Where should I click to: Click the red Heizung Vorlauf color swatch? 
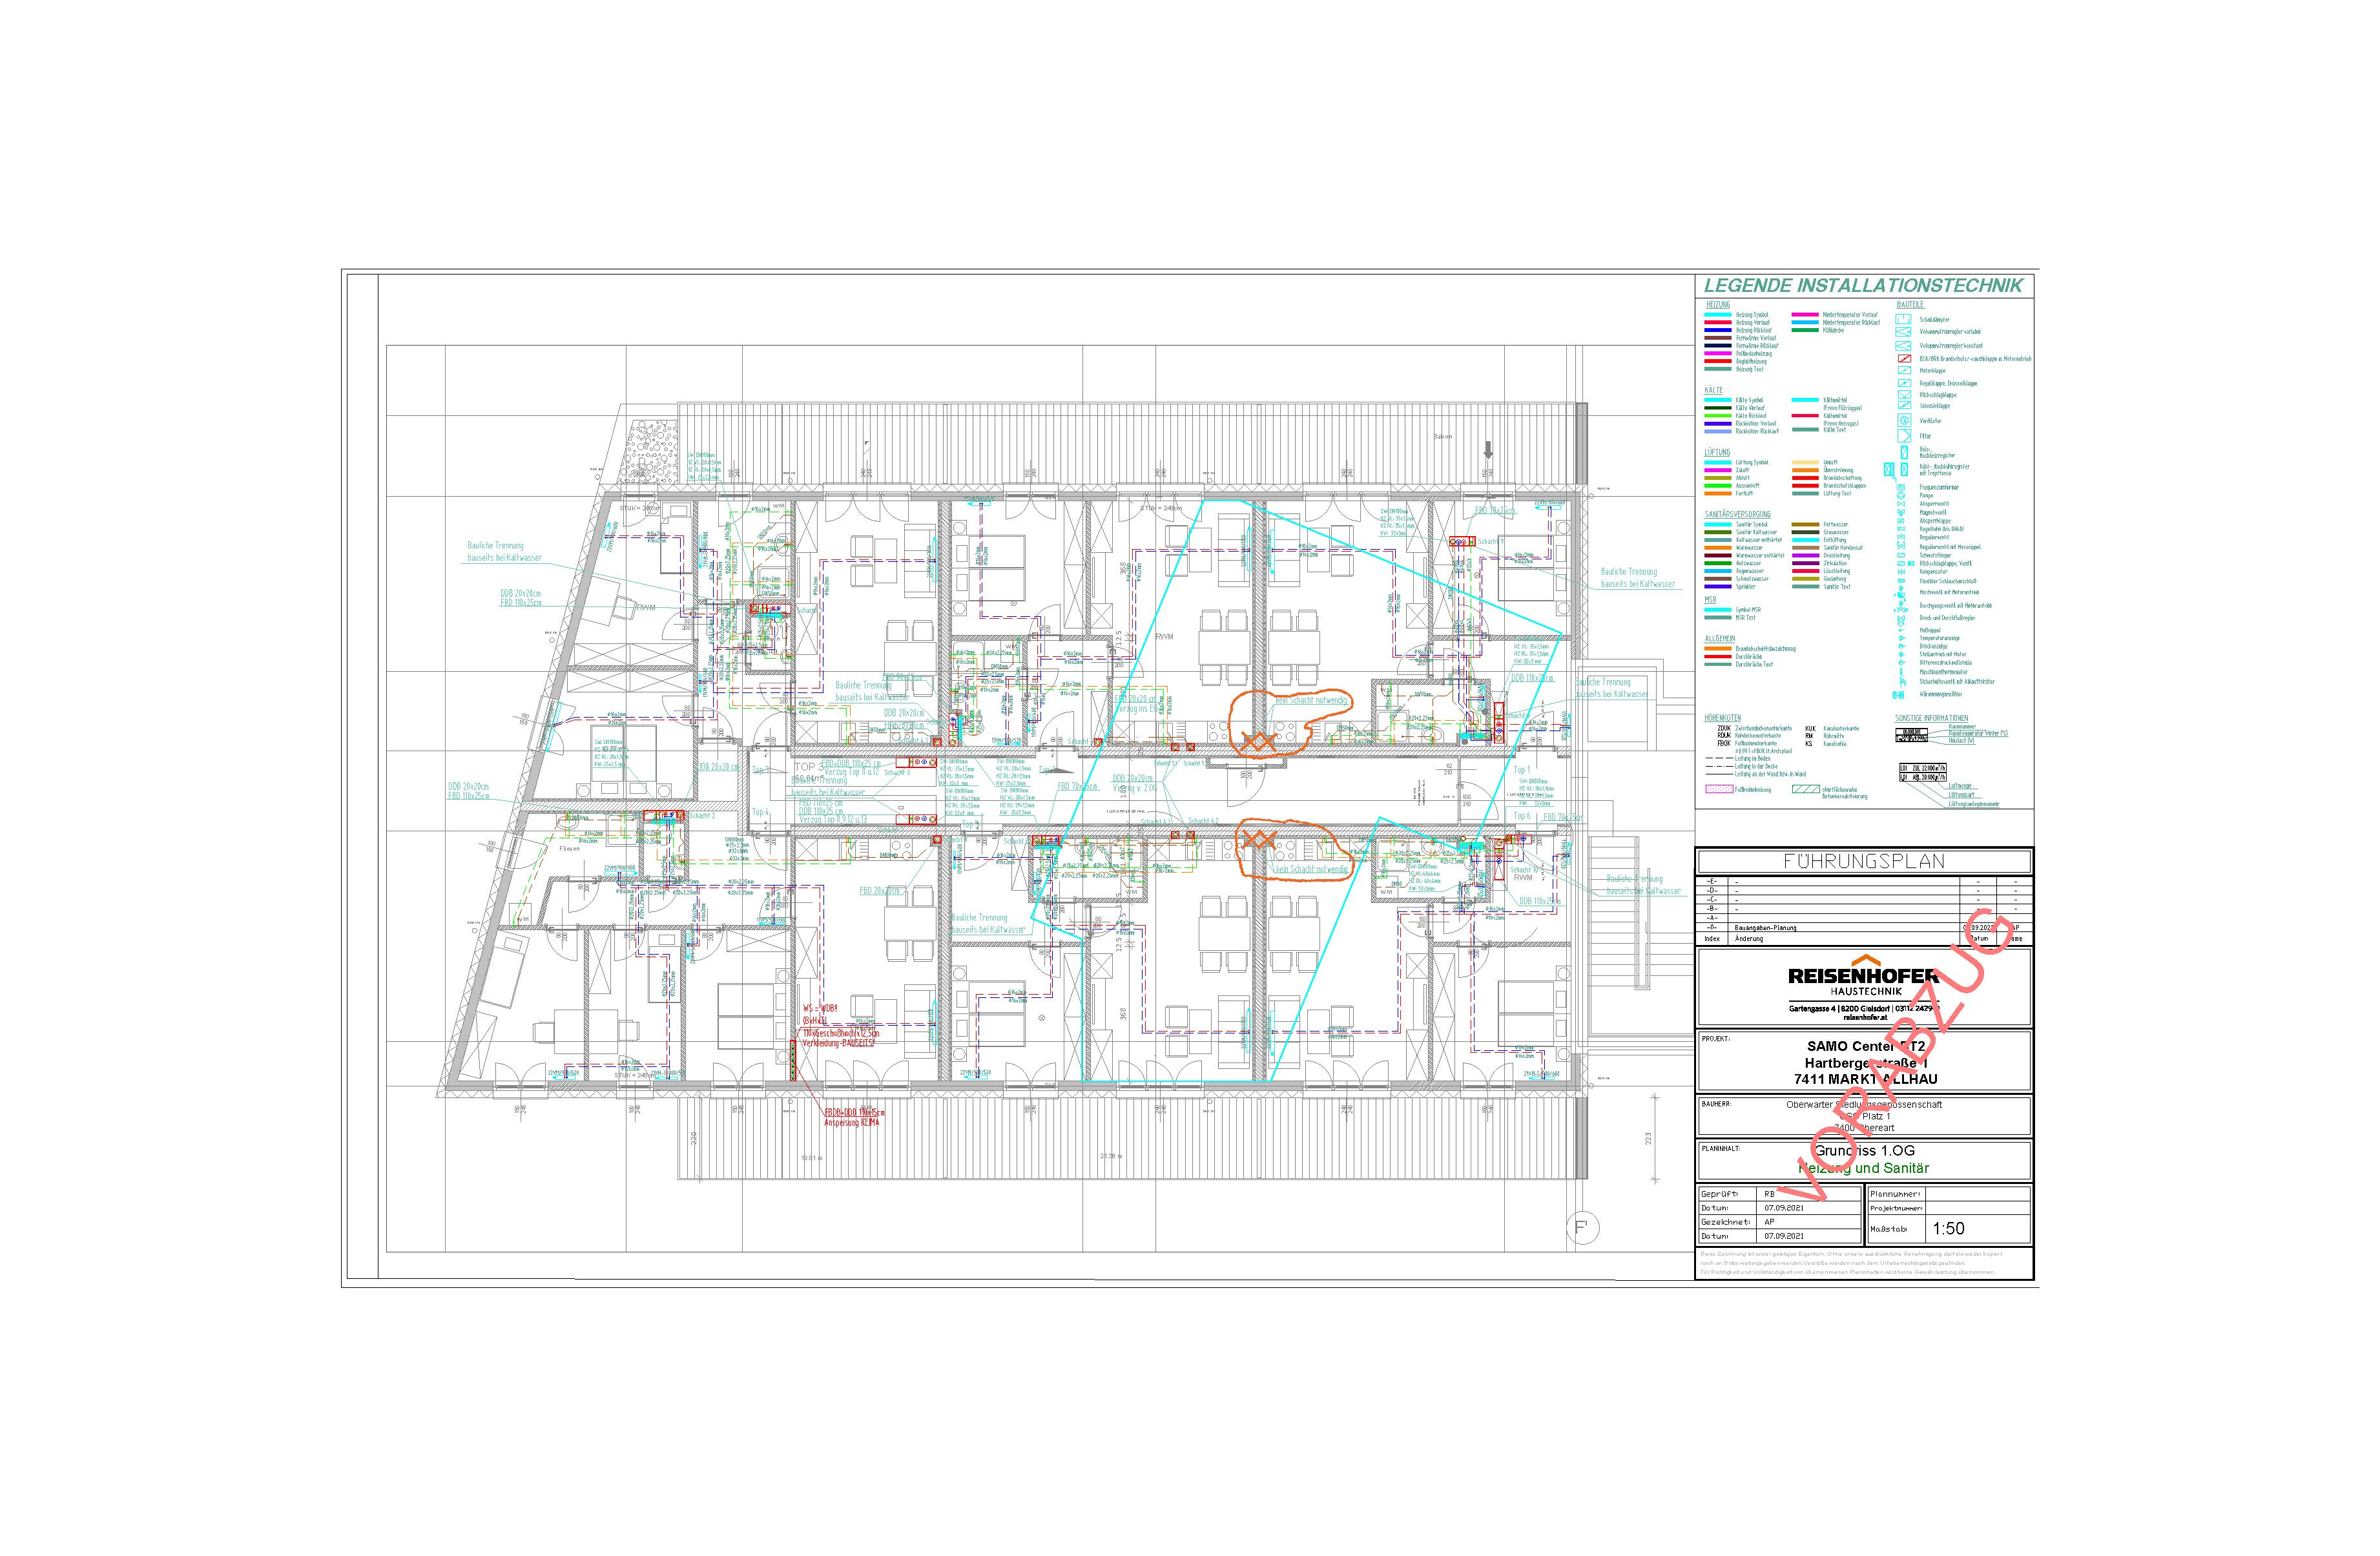[x=1718, y=323]
